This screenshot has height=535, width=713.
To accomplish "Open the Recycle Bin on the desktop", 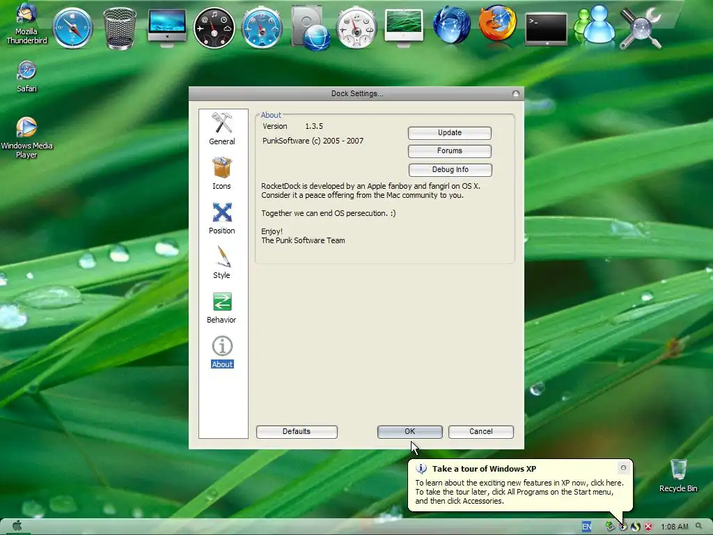I will (678, 475).
